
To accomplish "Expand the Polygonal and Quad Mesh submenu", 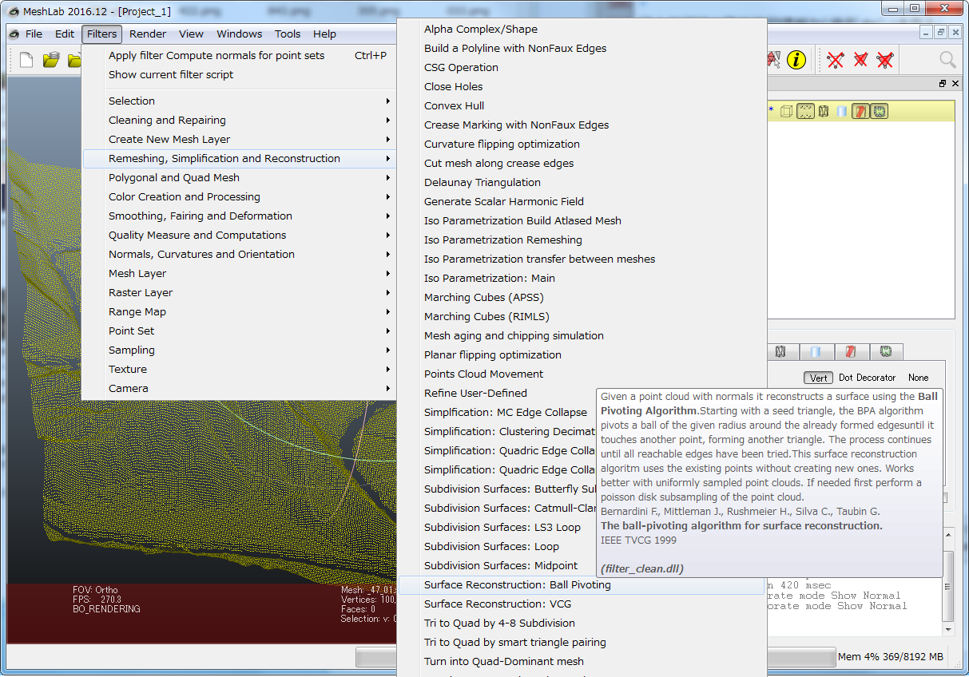I will tap(240, 177).
